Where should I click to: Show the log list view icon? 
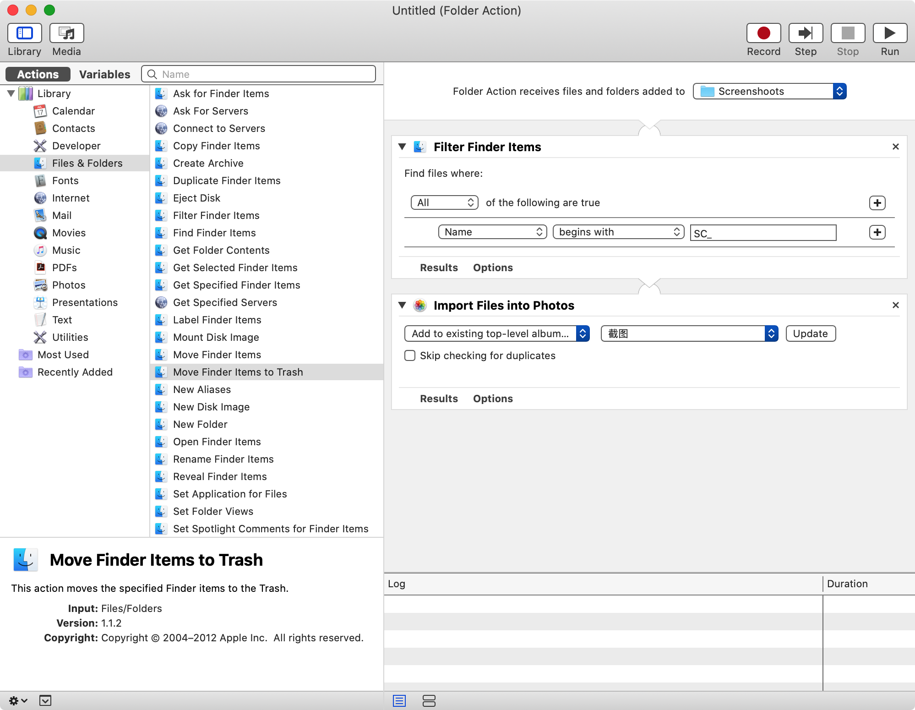399,700
